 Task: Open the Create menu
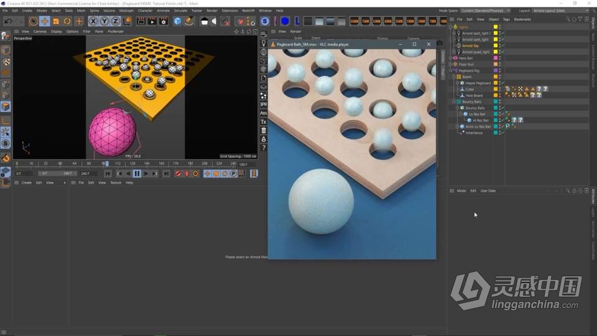27,11
